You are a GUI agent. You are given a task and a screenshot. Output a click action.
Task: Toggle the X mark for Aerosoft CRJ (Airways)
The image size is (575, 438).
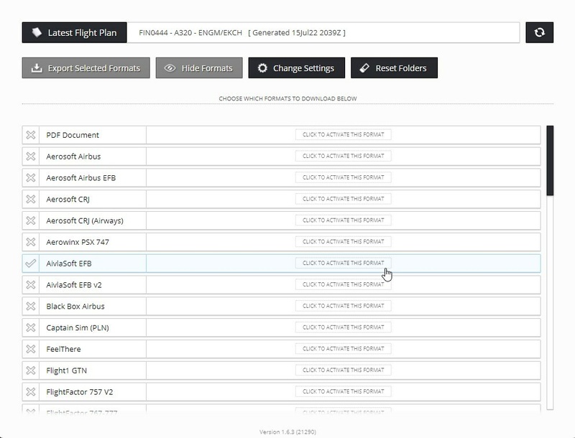pyautogui.click(x=31, y=220)
